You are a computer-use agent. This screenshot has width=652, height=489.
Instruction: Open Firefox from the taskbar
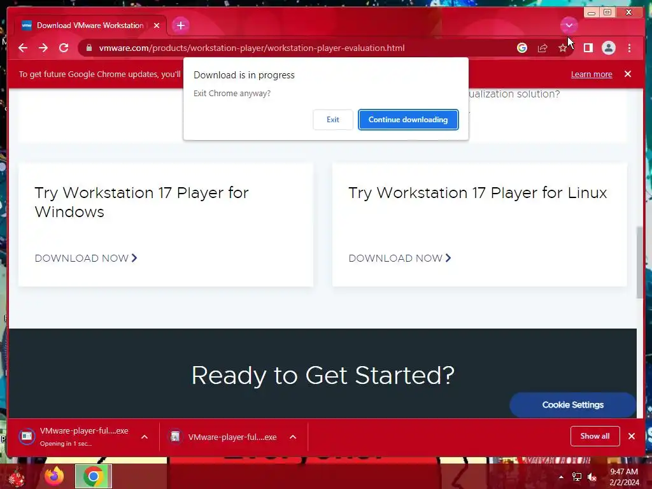tap(54, 476)
